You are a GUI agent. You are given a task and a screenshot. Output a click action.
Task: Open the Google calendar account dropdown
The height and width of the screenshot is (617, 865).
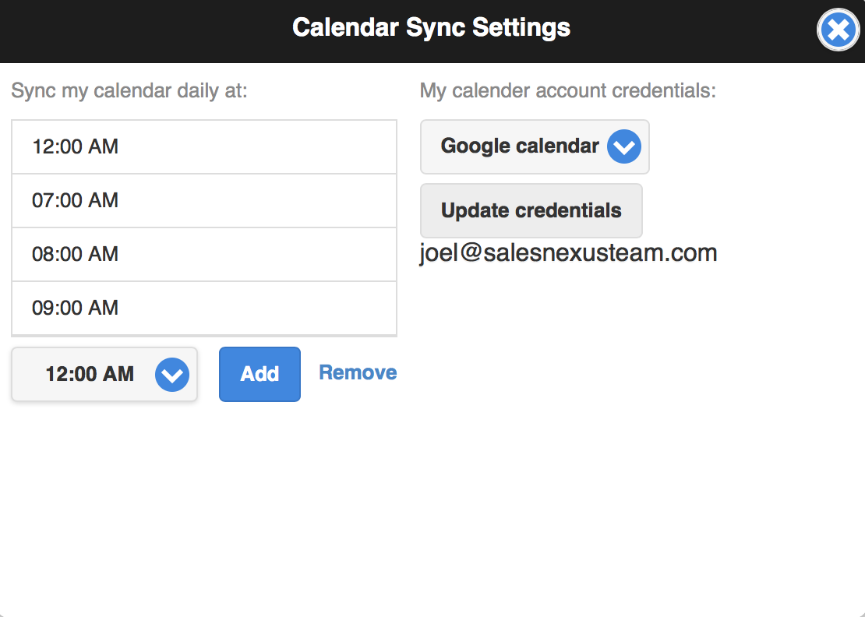535,146
